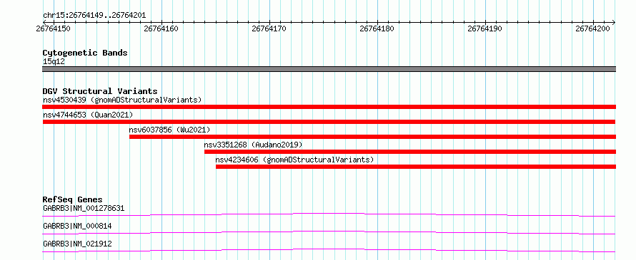Screen dimensions: 636x260
Task: Open the RefSeq Genes track title
Action: tap(73, 199)
